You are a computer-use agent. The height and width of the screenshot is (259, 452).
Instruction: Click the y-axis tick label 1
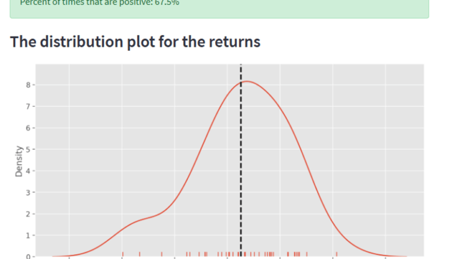(28, 235)
